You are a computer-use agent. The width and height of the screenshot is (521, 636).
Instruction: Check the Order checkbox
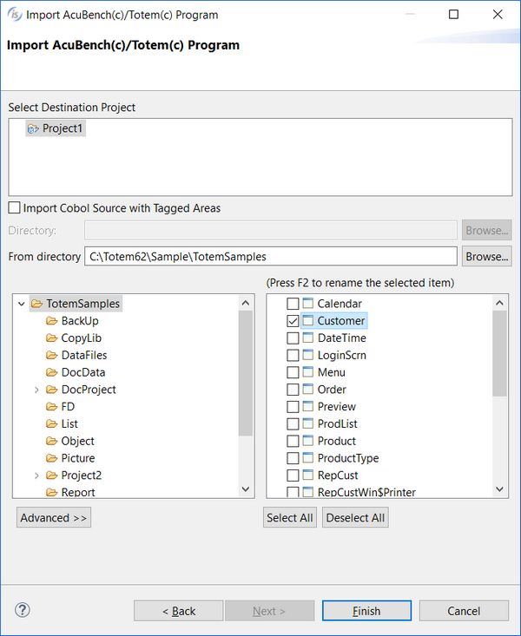pos(293,390)
